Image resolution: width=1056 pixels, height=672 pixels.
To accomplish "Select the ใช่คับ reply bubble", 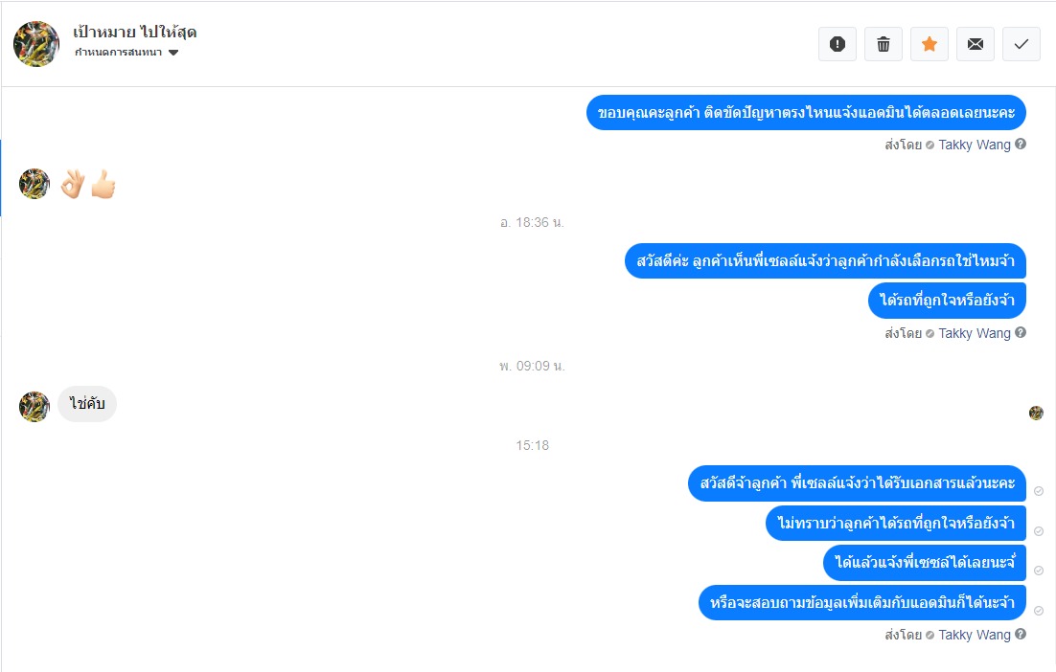I will pos(87,404).
